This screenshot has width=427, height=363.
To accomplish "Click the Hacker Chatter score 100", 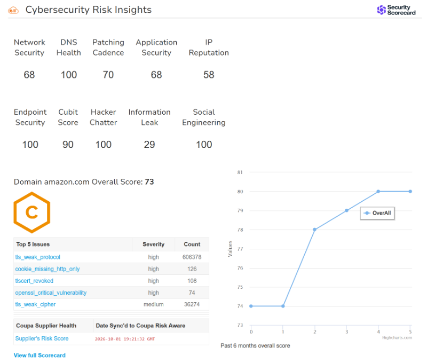I will [x=103, y=145].
